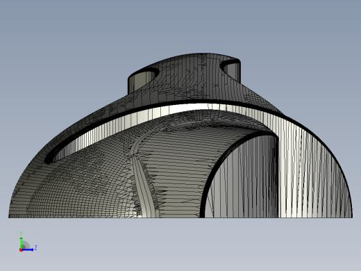Click the blue Z axis arrow

[28, 249]
